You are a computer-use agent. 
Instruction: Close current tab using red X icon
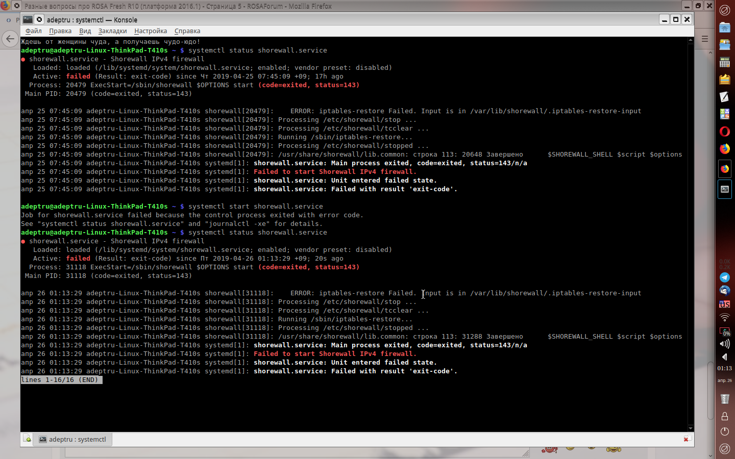[687, 439]
